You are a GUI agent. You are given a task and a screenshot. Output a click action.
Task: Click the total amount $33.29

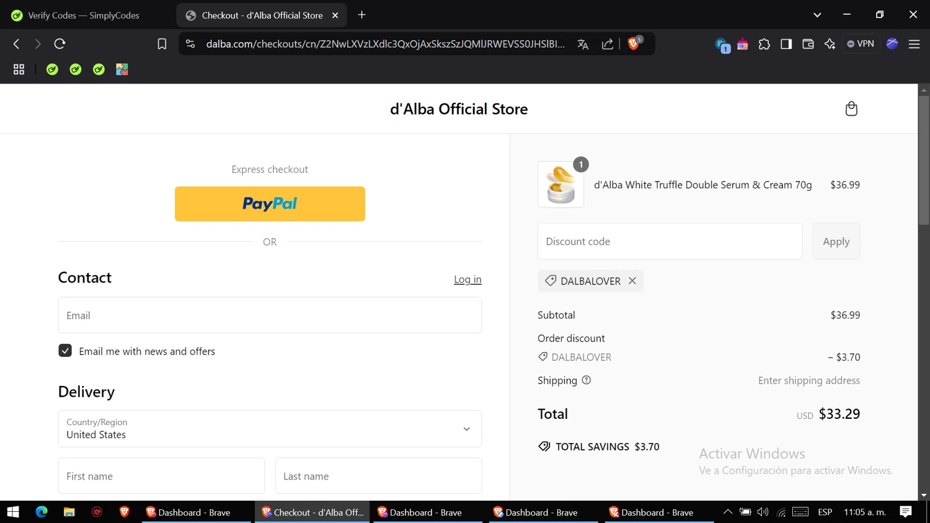tap(839, 414)
